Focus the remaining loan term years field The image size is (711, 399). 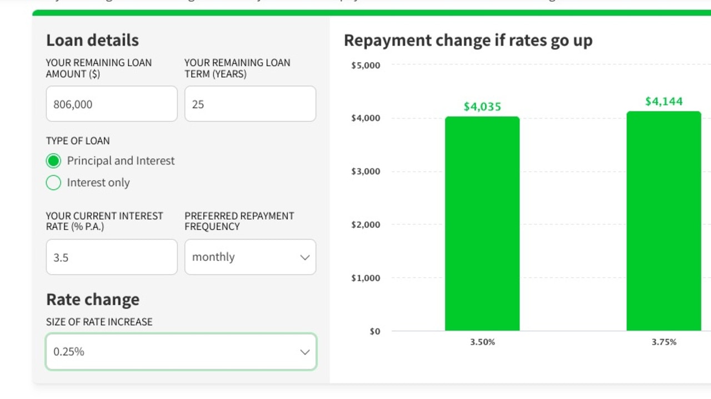pyautogui.click(x=250, y=104)
